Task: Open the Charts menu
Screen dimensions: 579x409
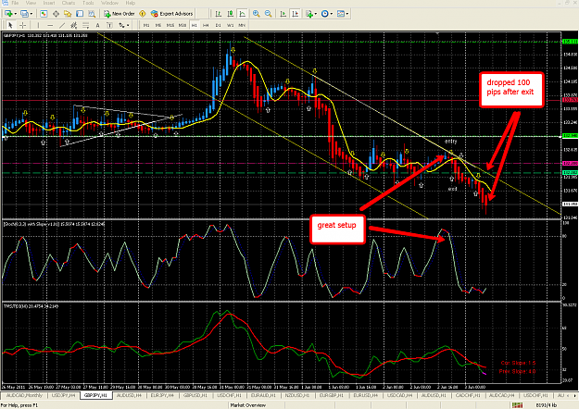Action: [x=69, y=3]
